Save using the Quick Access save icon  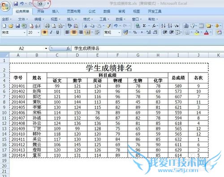click(16, 4)
